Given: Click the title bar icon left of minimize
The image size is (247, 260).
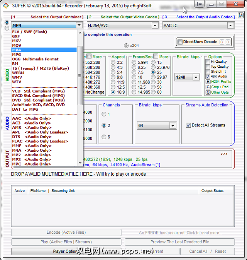Looking at the screenshot, I should click(x=200, y=4).
